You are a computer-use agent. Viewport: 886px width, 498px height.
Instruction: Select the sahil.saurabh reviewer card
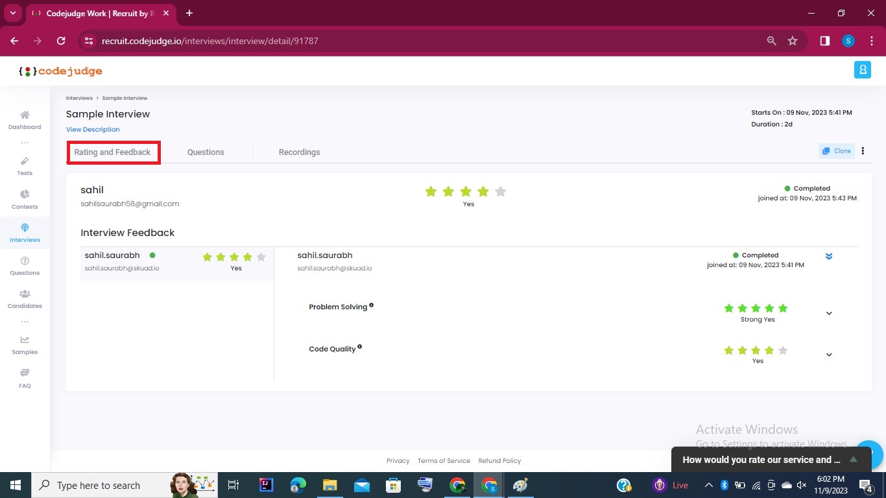(x=177, y=263)
